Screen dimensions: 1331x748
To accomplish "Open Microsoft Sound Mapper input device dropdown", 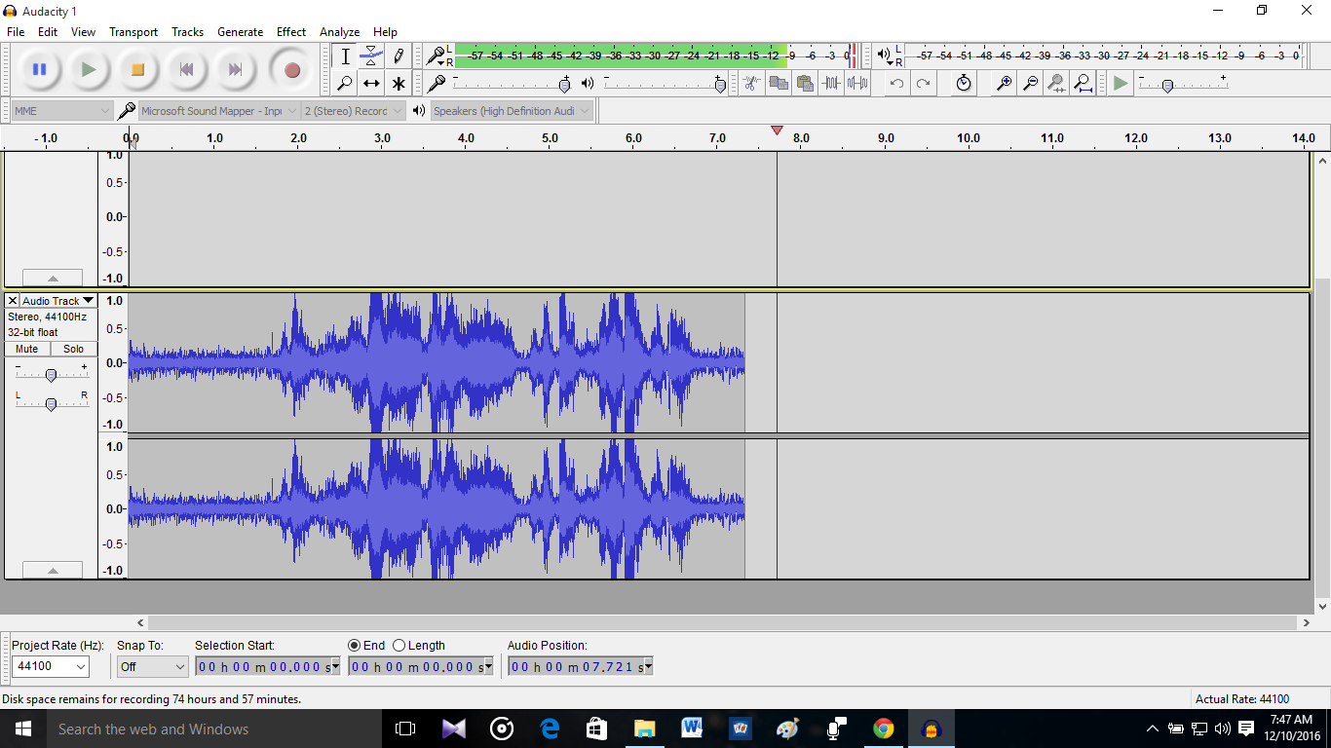I will (219, 111).
